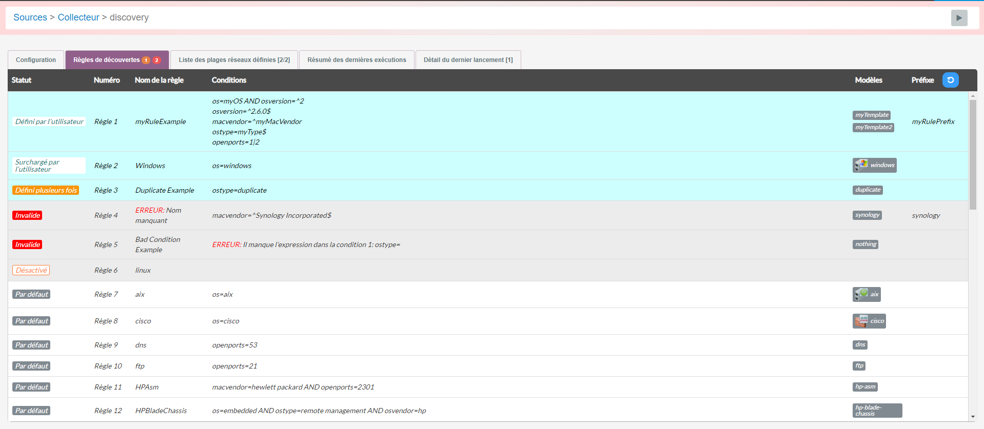Click the blue refresh icon in table header
984x429 pixels.
950,80
